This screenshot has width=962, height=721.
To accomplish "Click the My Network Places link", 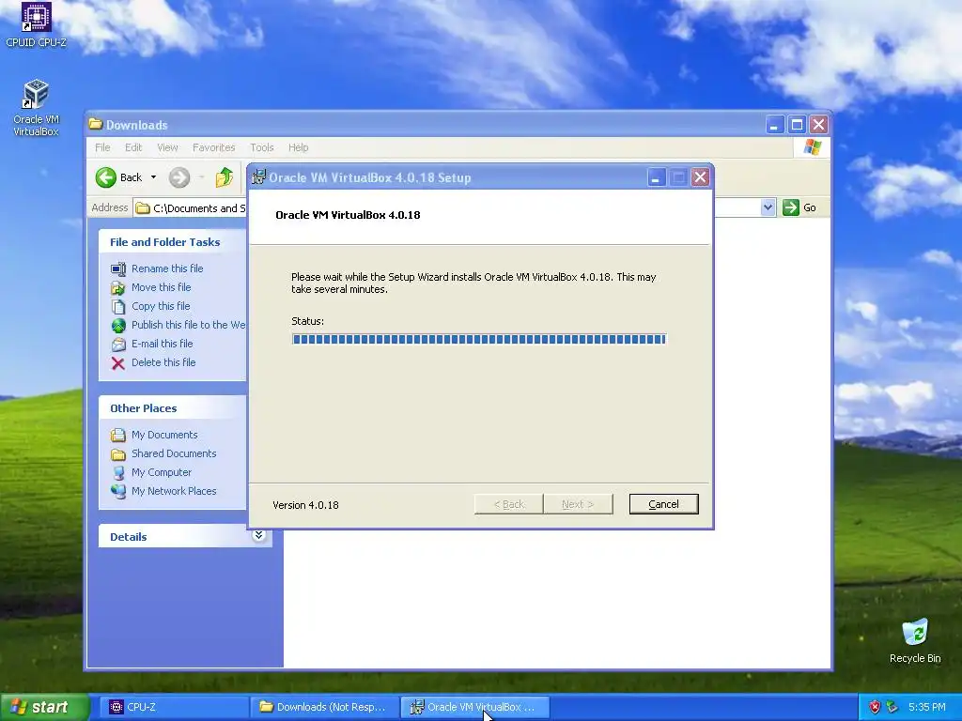I will tap(174, 491).
